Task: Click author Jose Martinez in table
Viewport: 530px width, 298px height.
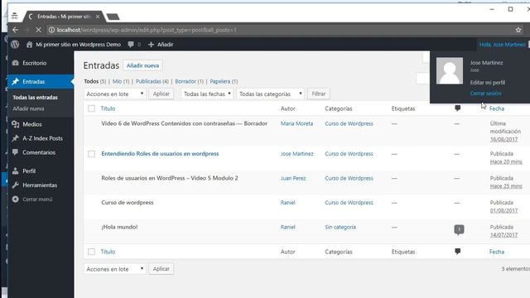Action: (x=296, y=154)
